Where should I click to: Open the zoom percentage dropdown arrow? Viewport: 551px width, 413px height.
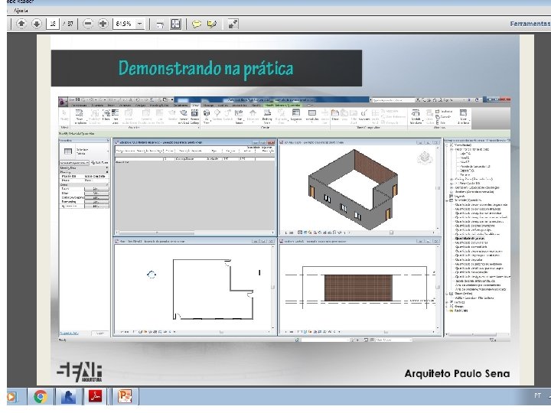(x=140, y=24)
